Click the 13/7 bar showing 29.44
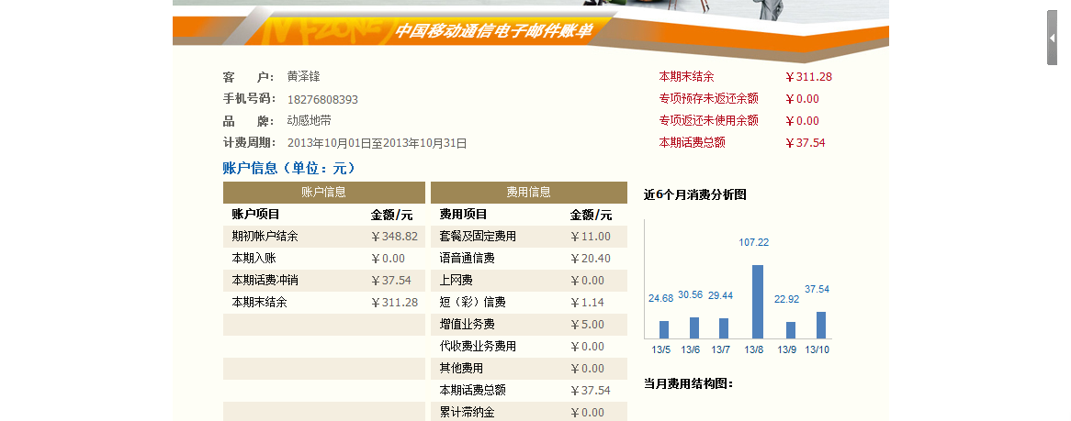This screenshot has width=1071, height=421. pyautogui.click(x=724, y=327)
